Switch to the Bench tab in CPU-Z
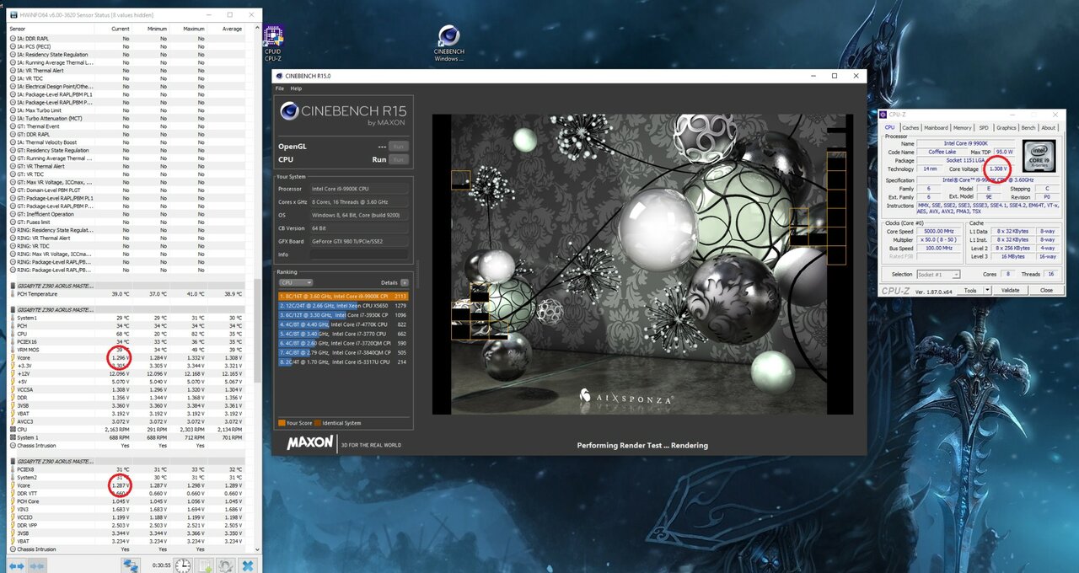The width and height of the screenshot is (1079, 573). [x=1028, y=128]
